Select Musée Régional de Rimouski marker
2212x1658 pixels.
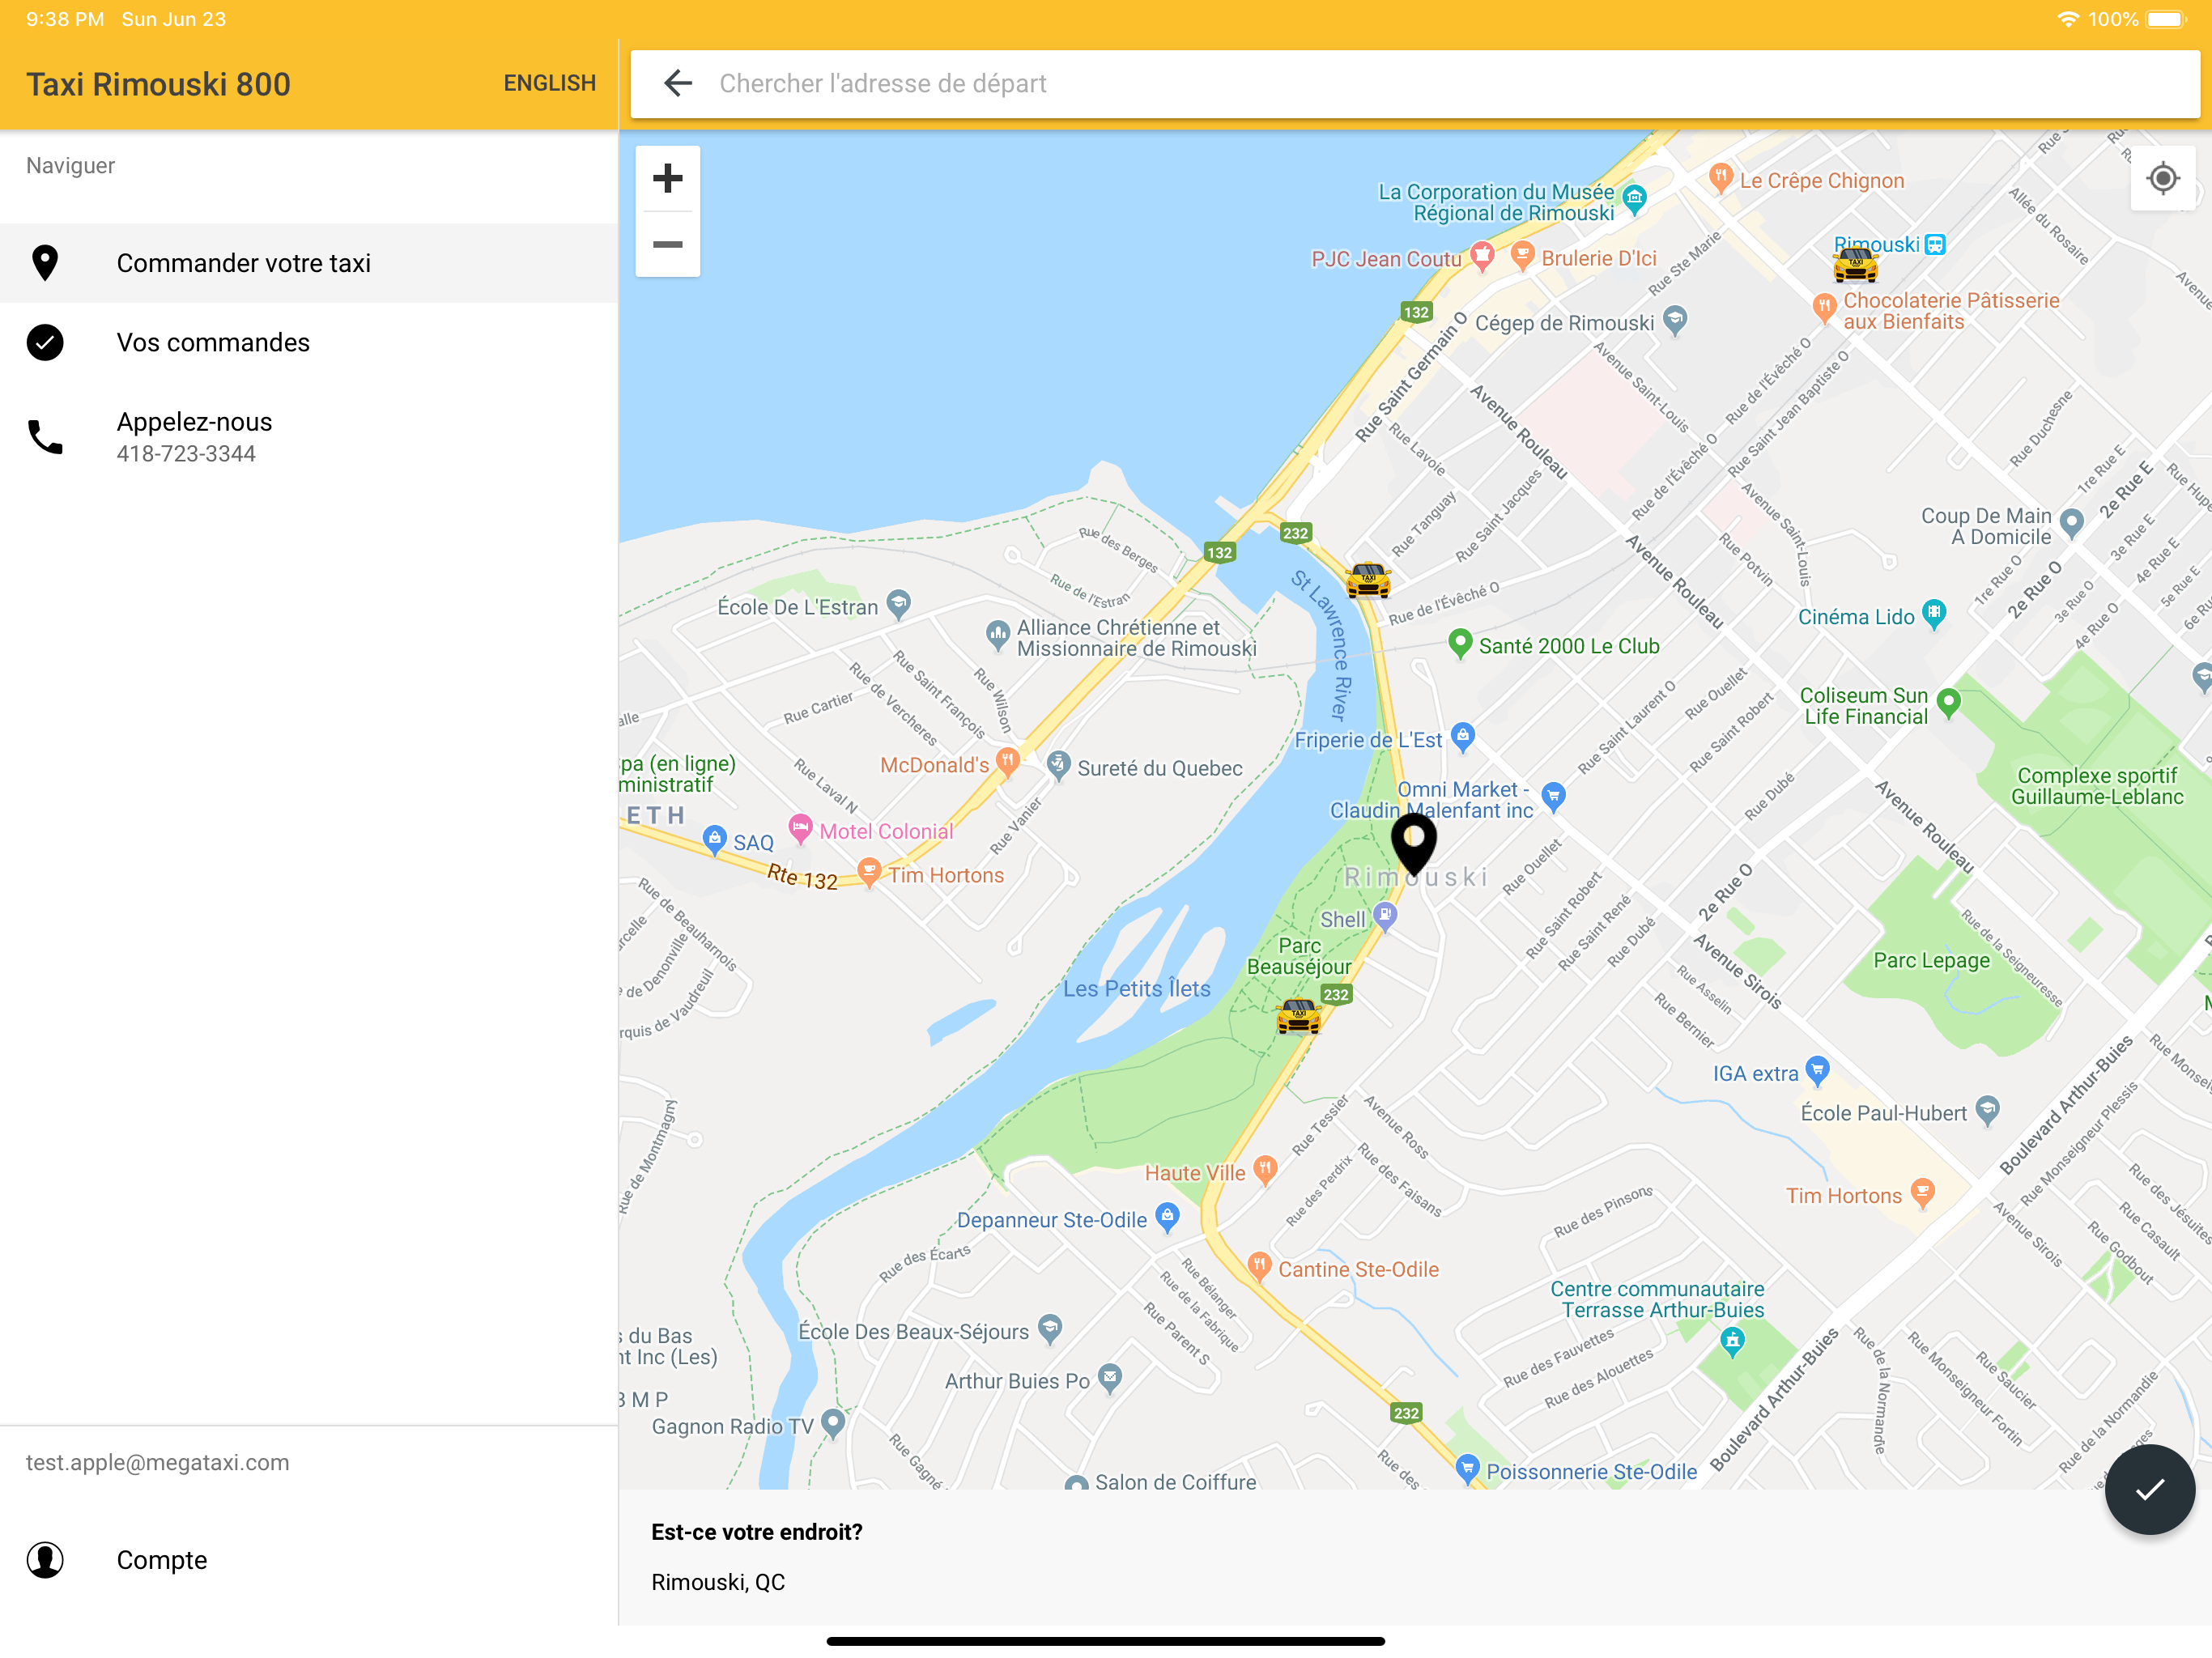(1634, 198)
